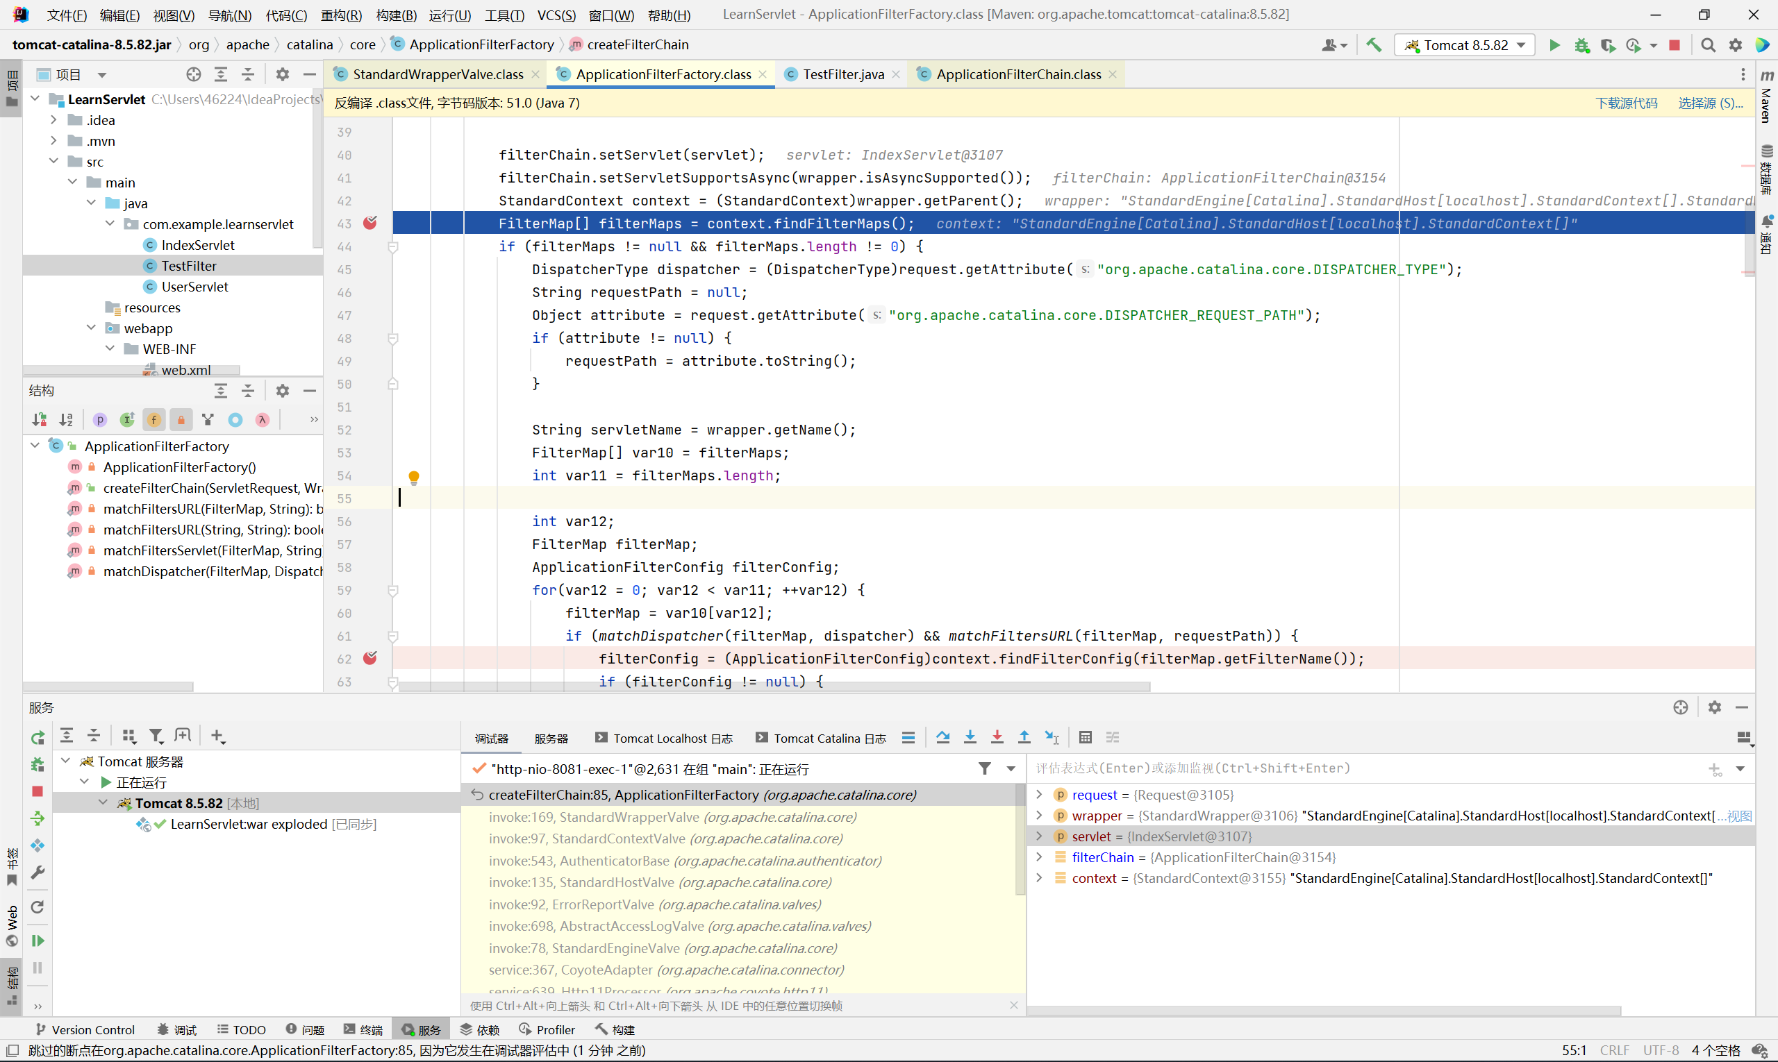Click the editor horizontal scrollbar
Screen dimensions: 1778x1062
[773, 686]
